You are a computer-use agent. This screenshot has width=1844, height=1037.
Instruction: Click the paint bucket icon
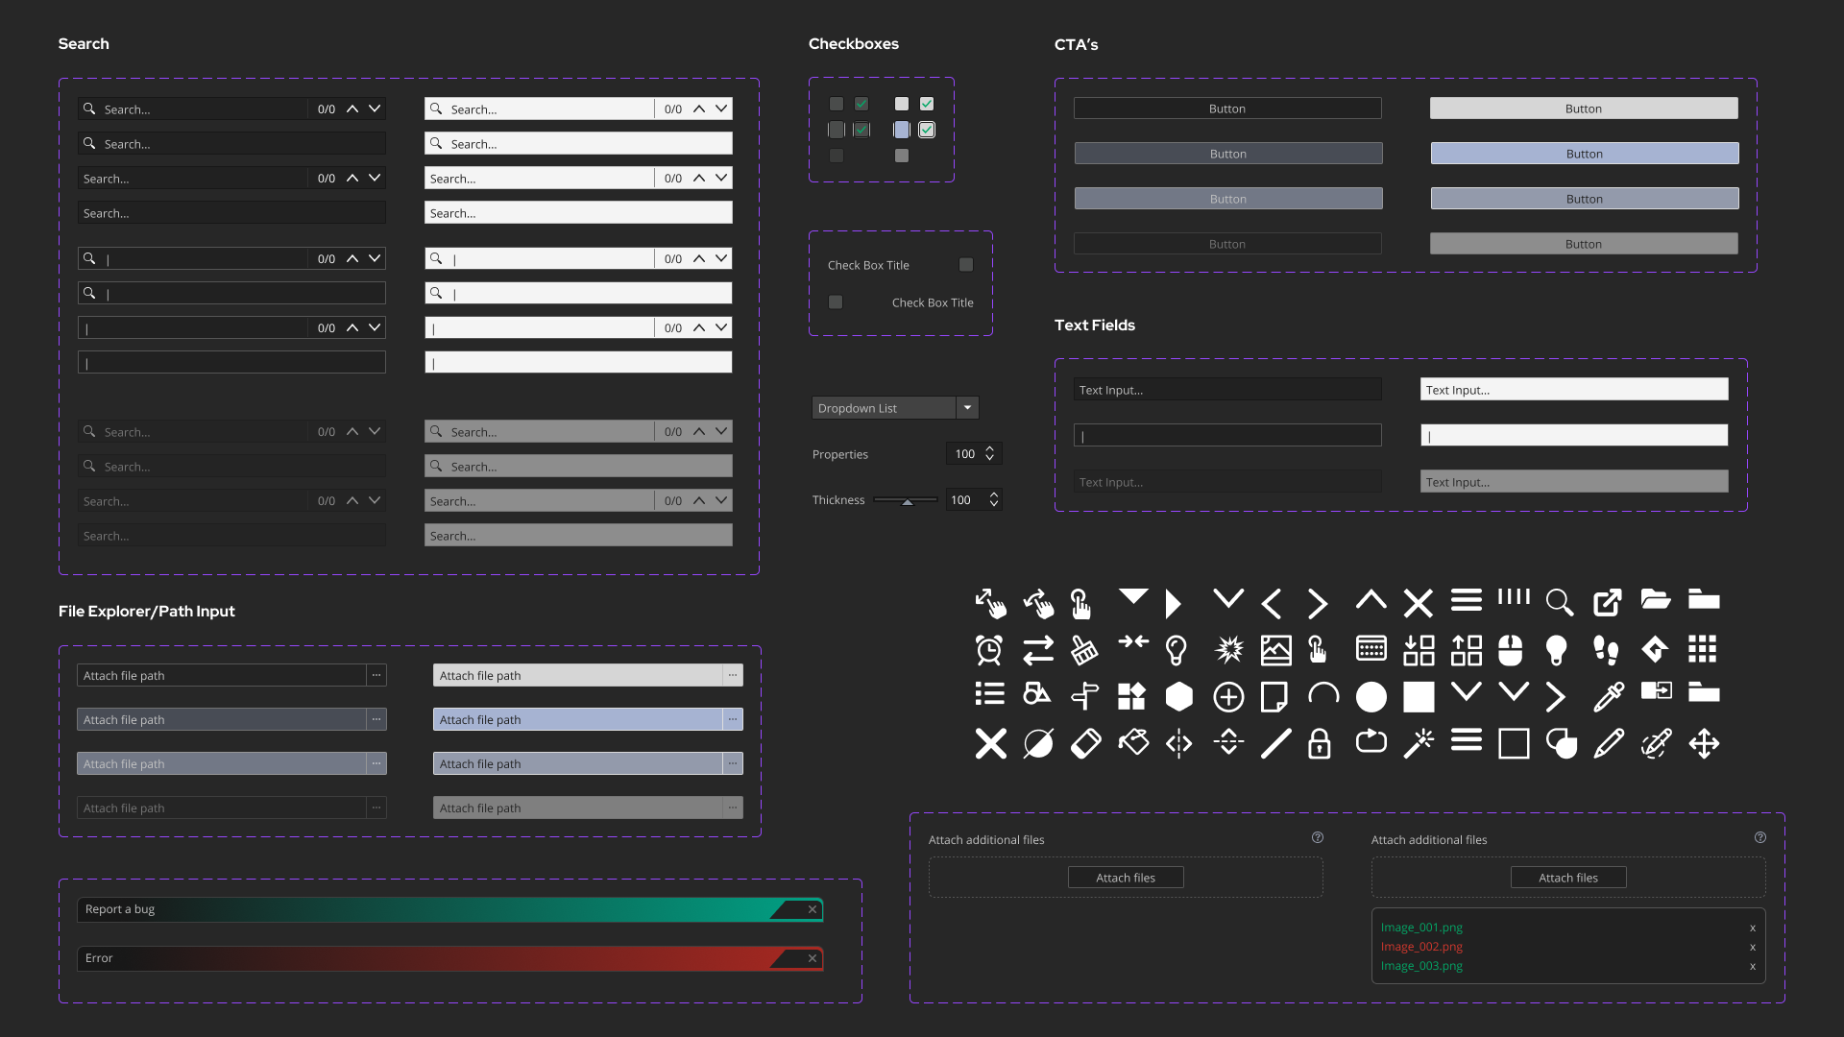pyautogui.click(x=1133, y=743)
